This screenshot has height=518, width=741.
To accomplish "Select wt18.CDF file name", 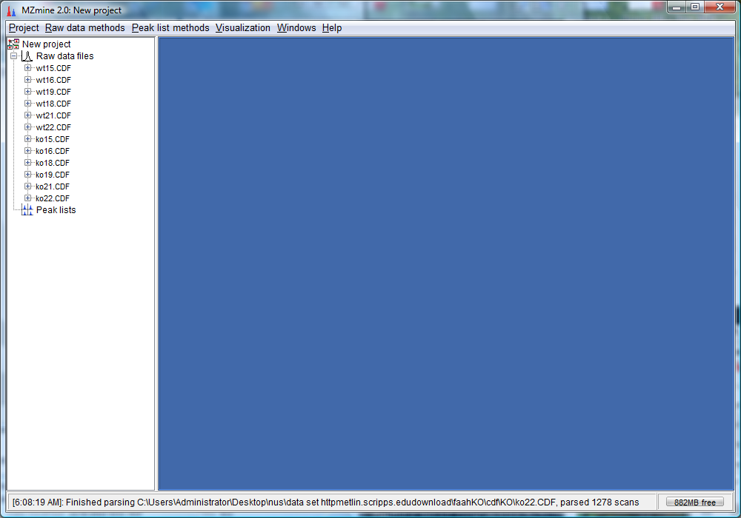I will click(x=53, y=104).
